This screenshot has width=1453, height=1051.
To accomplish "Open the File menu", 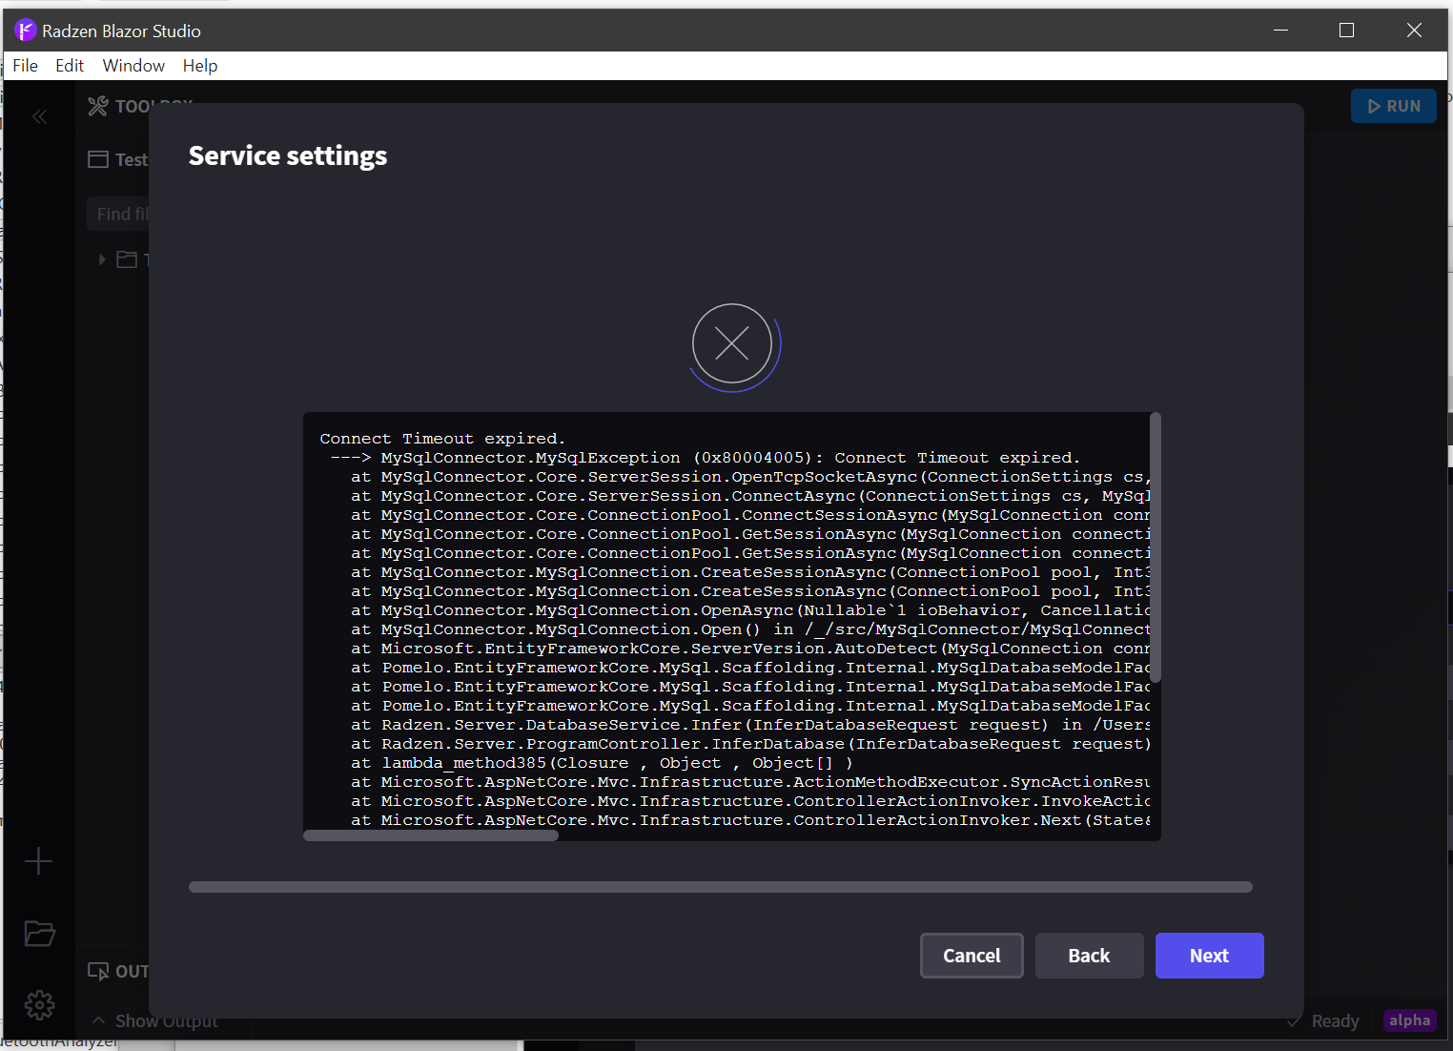I will 25,65.
